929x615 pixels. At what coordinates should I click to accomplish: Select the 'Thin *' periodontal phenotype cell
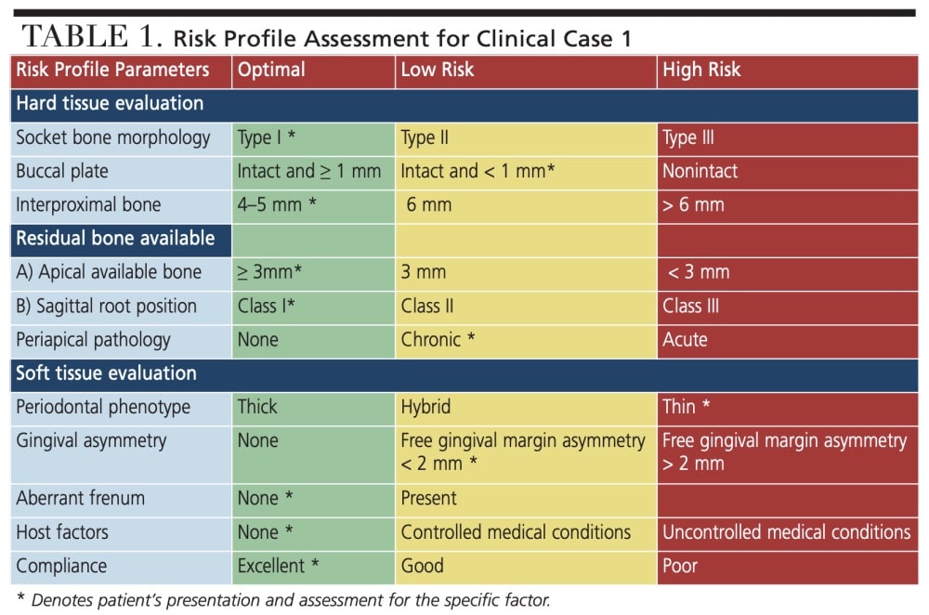coord(686,407)
